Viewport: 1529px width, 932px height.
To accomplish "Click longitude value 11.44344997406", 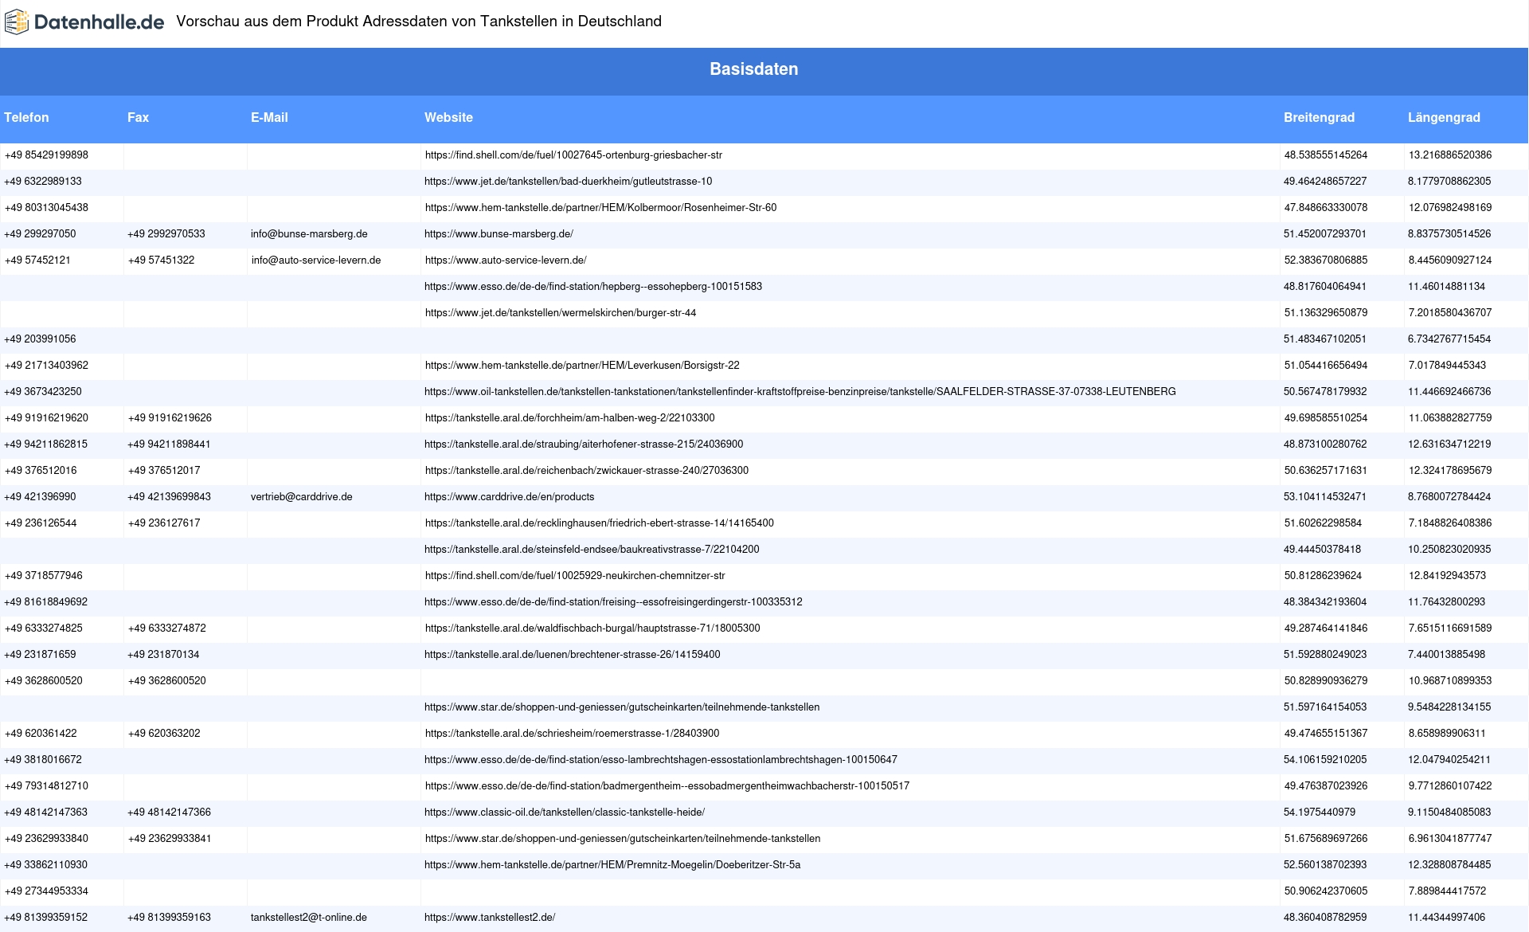I will [1447, 918].
